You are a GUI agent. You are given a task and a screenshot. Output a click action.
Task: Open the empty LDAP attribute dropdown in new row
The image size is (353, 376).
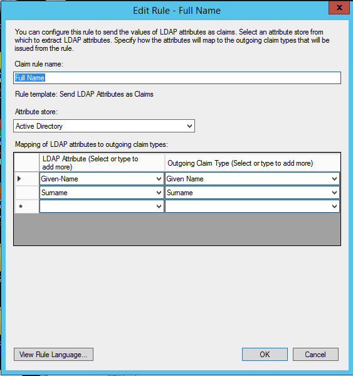(x=159, y=207)
